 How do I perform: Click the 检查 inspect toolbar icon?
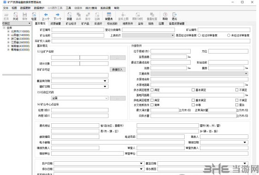[x=34, y=16]
